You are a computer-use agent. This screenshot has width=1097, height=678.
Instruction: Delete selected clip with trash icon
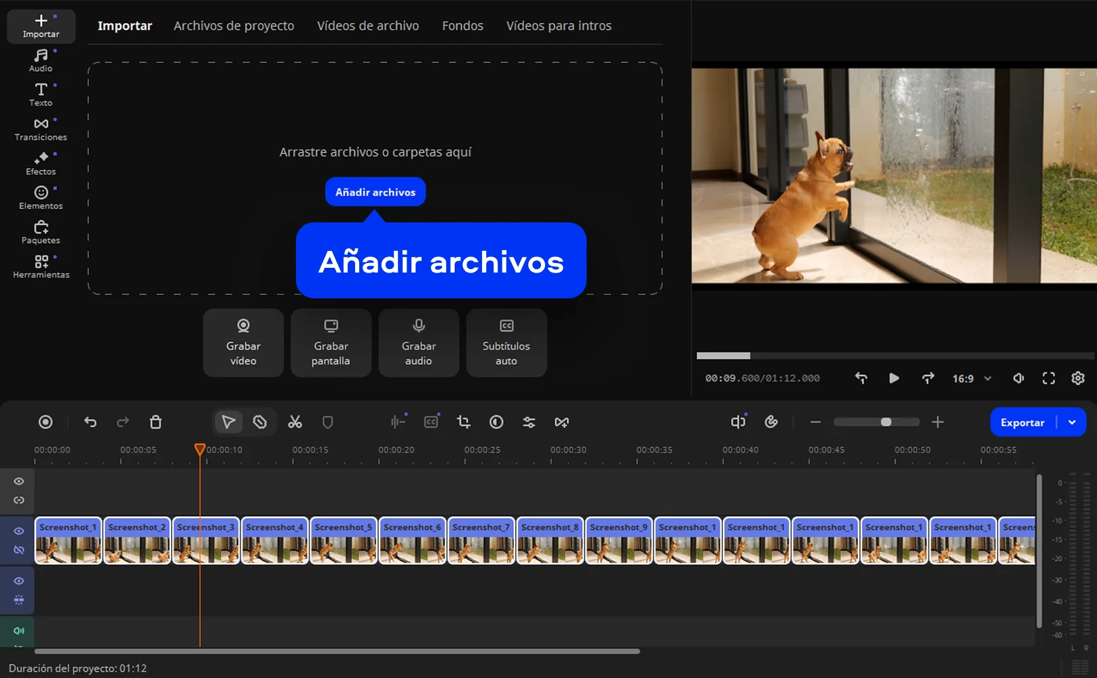[155, 422]
